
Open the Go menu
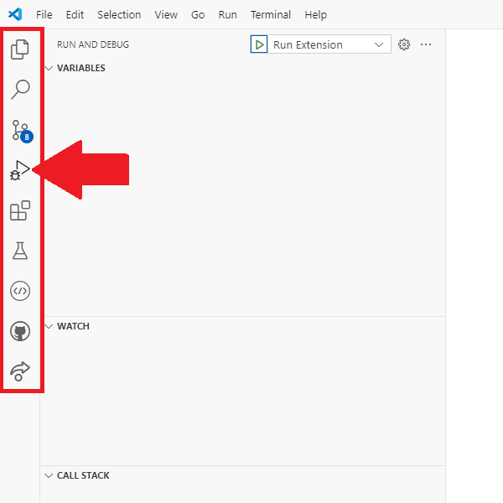198,15
